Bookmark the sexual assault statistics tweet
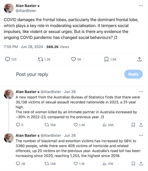Image resolution: width=148 pixels, height=171 pixels. pos(133,125)
